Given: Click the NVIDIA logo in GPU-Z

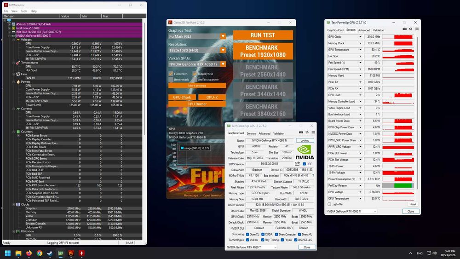Looking at the screenshot, I should click(305, 152).
